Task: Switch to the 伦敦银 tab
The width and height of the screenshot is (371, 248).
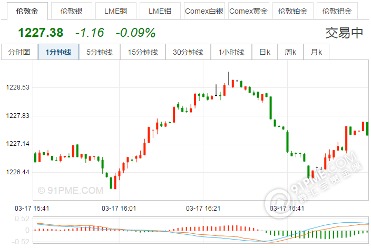Action: (72, 11)
